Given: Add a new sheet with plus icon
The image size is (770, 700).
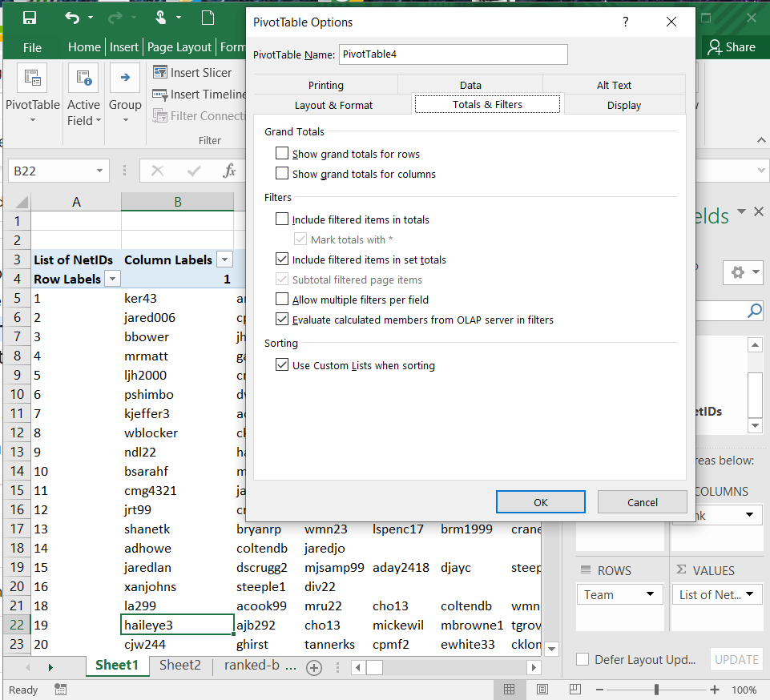Looking at the screenshot, I should coord(314,666).
